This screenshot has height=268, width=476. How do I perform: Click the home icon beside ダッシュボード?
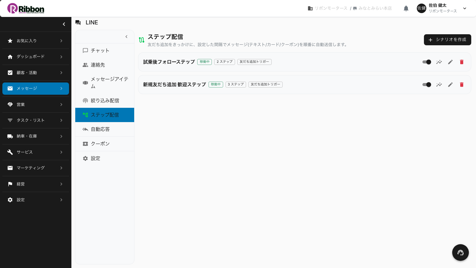tap(10, 57)
